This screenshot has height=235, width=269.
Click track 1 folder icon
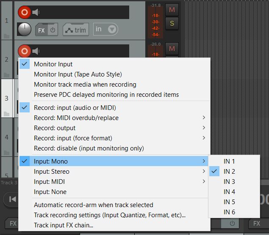(x=6, y=36)
